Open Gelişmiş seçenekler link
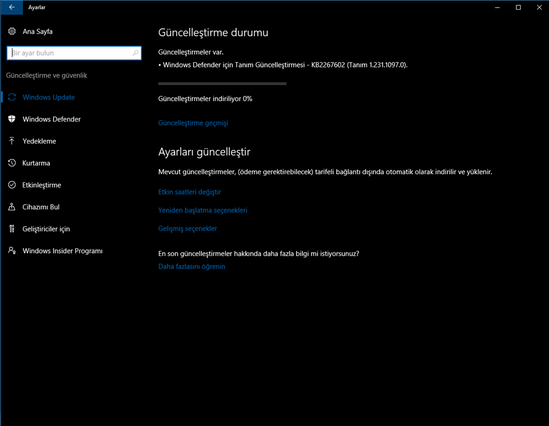This screenshot has height=426, width=549. click(188, 228)
